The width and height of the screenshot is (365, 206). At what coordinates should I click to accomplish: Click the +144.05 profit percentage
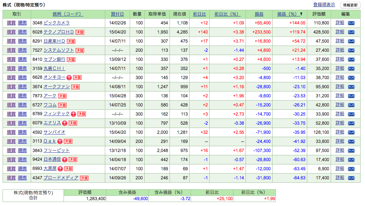297,23
